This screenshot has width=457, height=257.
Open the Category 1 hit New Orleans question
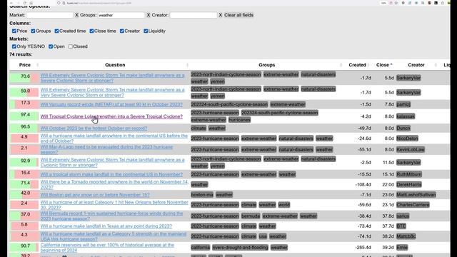[114, 205]
